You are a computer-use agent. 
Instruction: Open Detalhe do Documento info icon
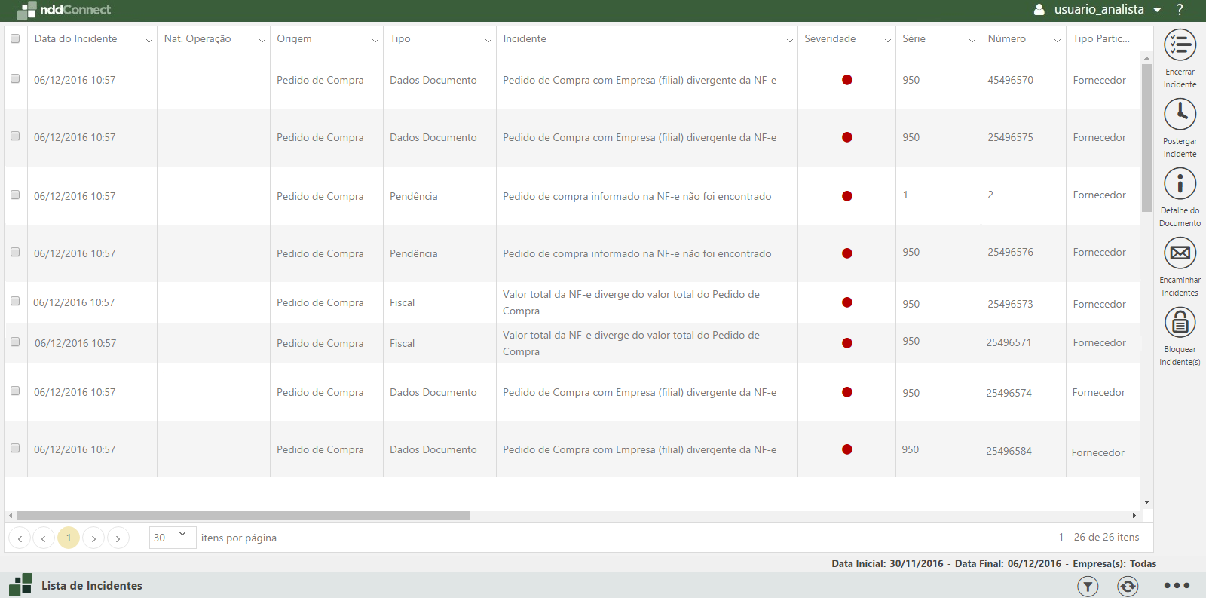[x=1180, y=184]
